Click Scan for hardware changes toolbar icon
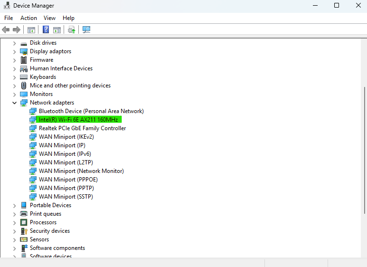The image size is (367, 267). pyautogui.click(x=86, y=30)
